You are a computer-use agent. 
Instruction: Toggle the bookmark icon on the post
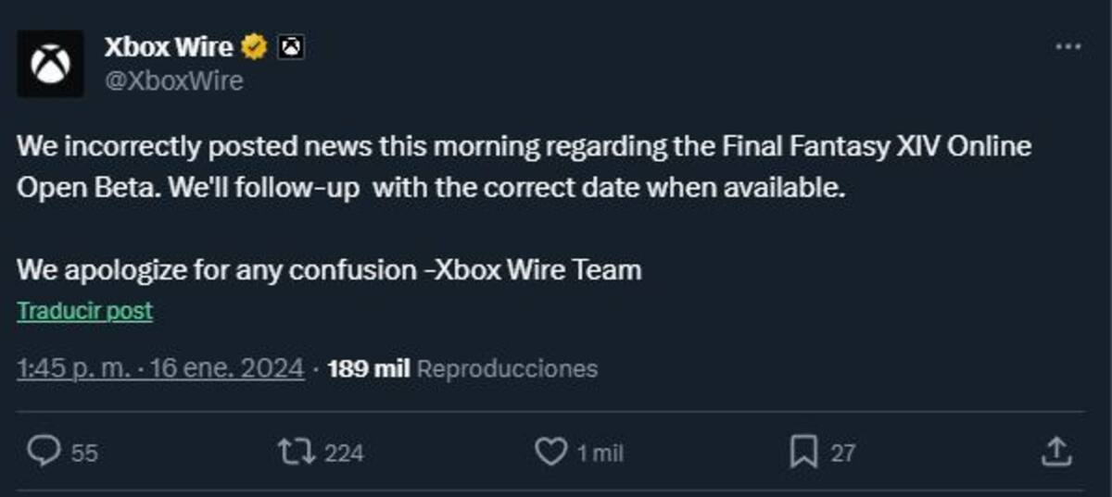coord(803,452)
